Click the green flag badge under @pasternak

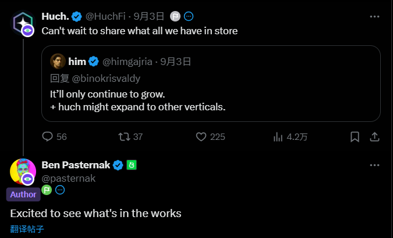click(47, 190)
